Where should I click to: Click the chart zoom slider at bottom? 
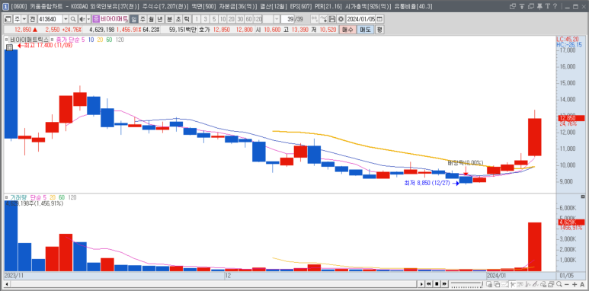[x=466, y=284]
